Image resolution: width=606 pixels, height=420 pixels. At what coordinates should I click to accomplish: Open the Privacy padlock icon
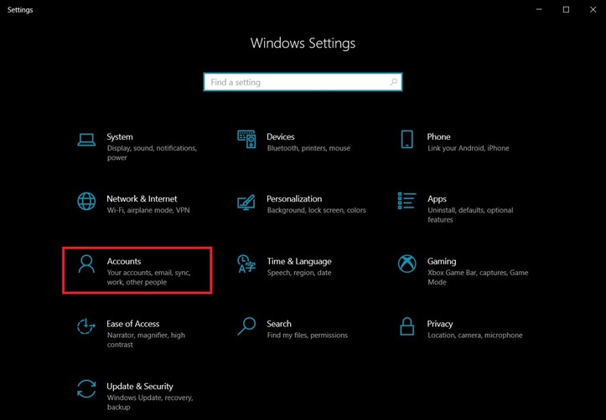[407, 326]
